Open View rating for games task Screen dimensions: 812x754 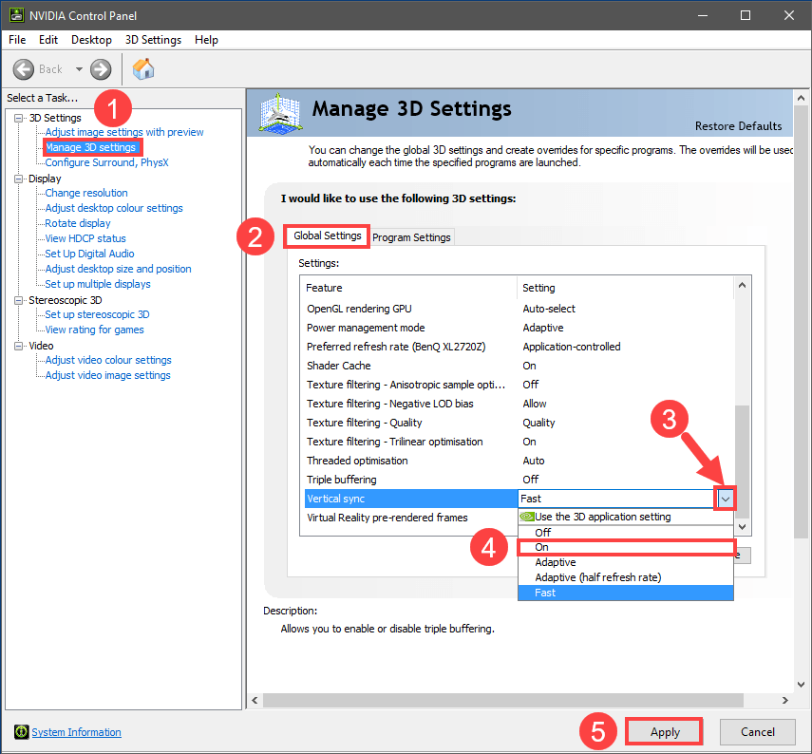pyautogui.click(x=94, y=330)
